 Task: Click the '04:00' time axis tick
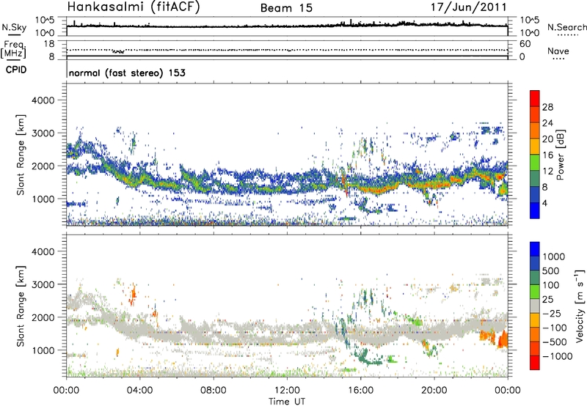(139, 391)
